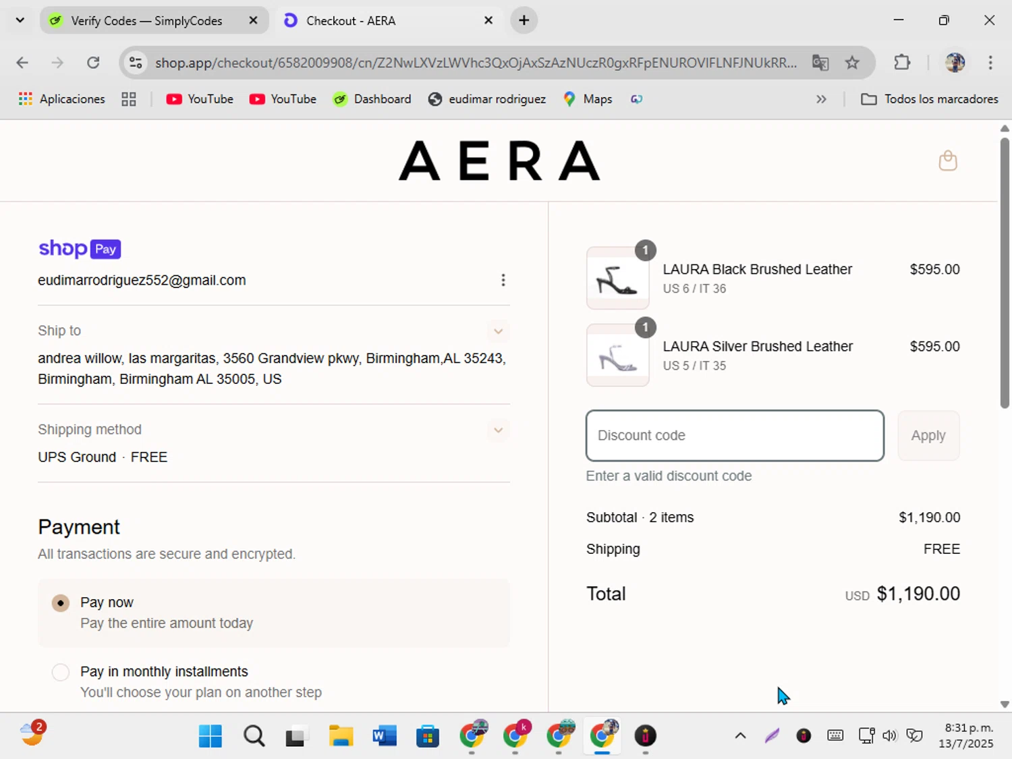
Task: Expand the Ship to section
Action: pos(498,331)
